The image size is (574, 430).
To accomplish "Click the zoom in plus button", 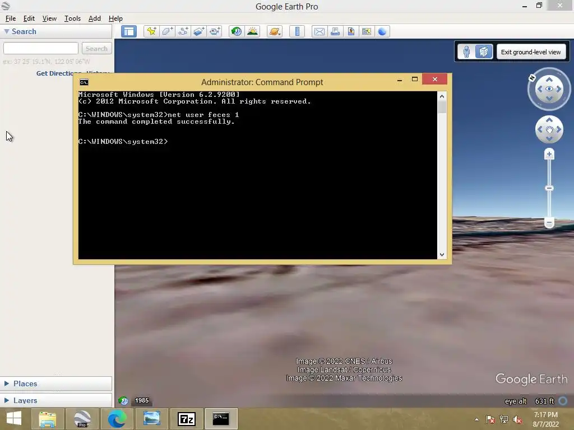I will click(549, 154).
